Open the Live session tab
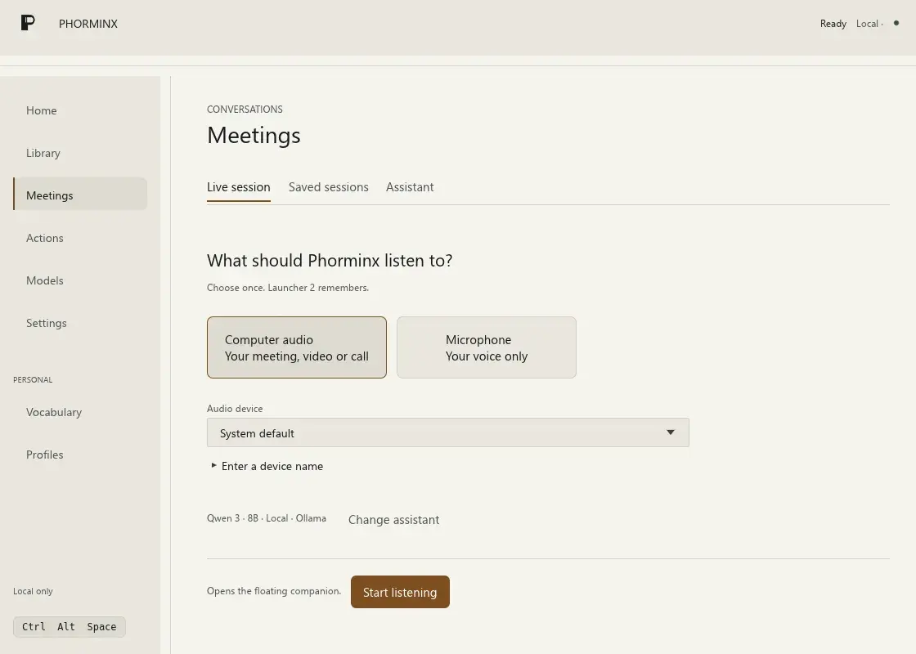916x654 pixels. [x=238, y=187]
